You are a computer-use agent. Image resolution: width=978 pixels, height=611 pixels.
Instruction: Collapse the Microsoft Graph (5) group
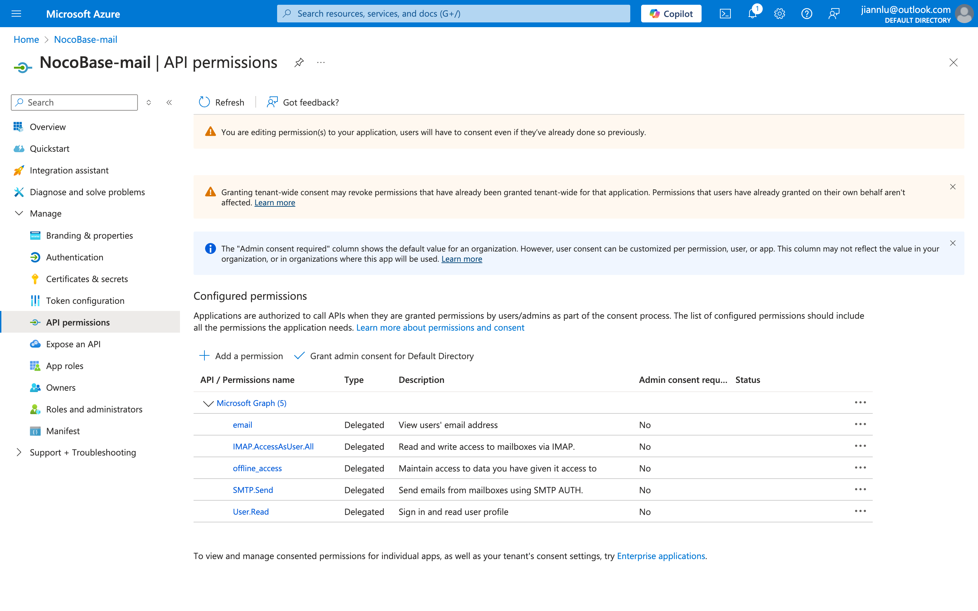click(208, 403)
